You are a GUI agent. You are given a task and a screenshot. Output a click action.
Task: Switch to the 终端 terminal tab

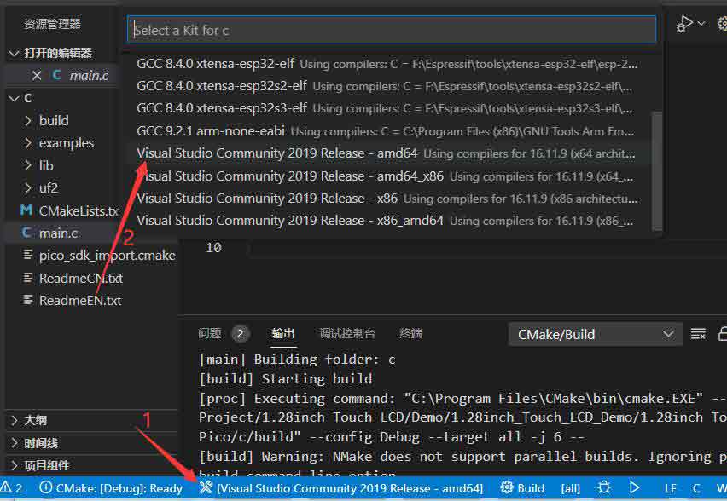410,333
